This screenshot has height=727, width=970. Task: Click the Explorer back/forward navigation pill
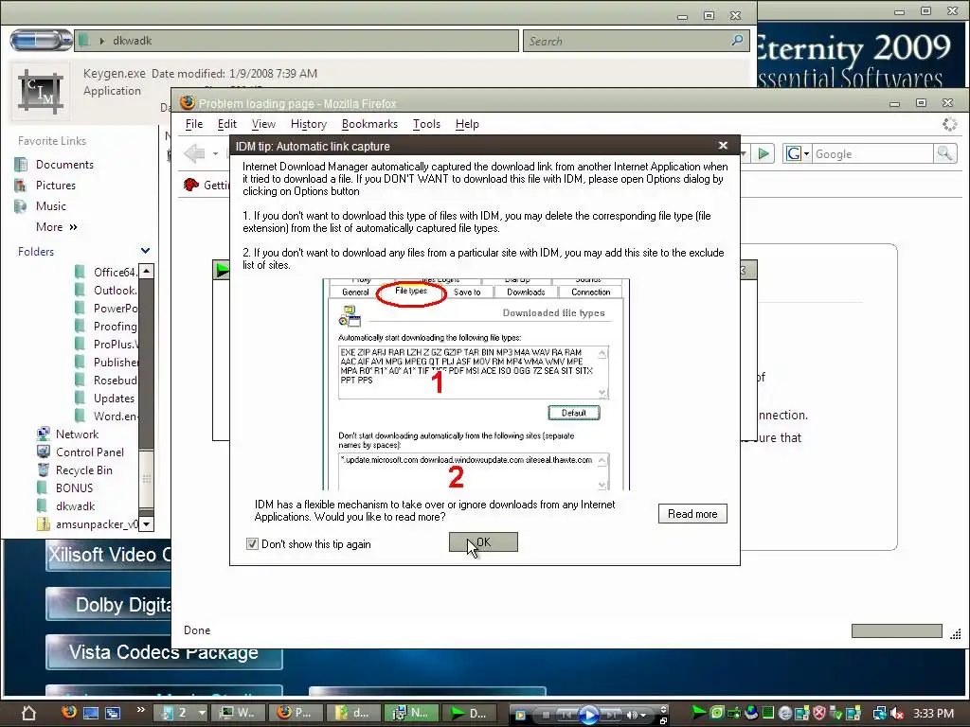[41, 41]
